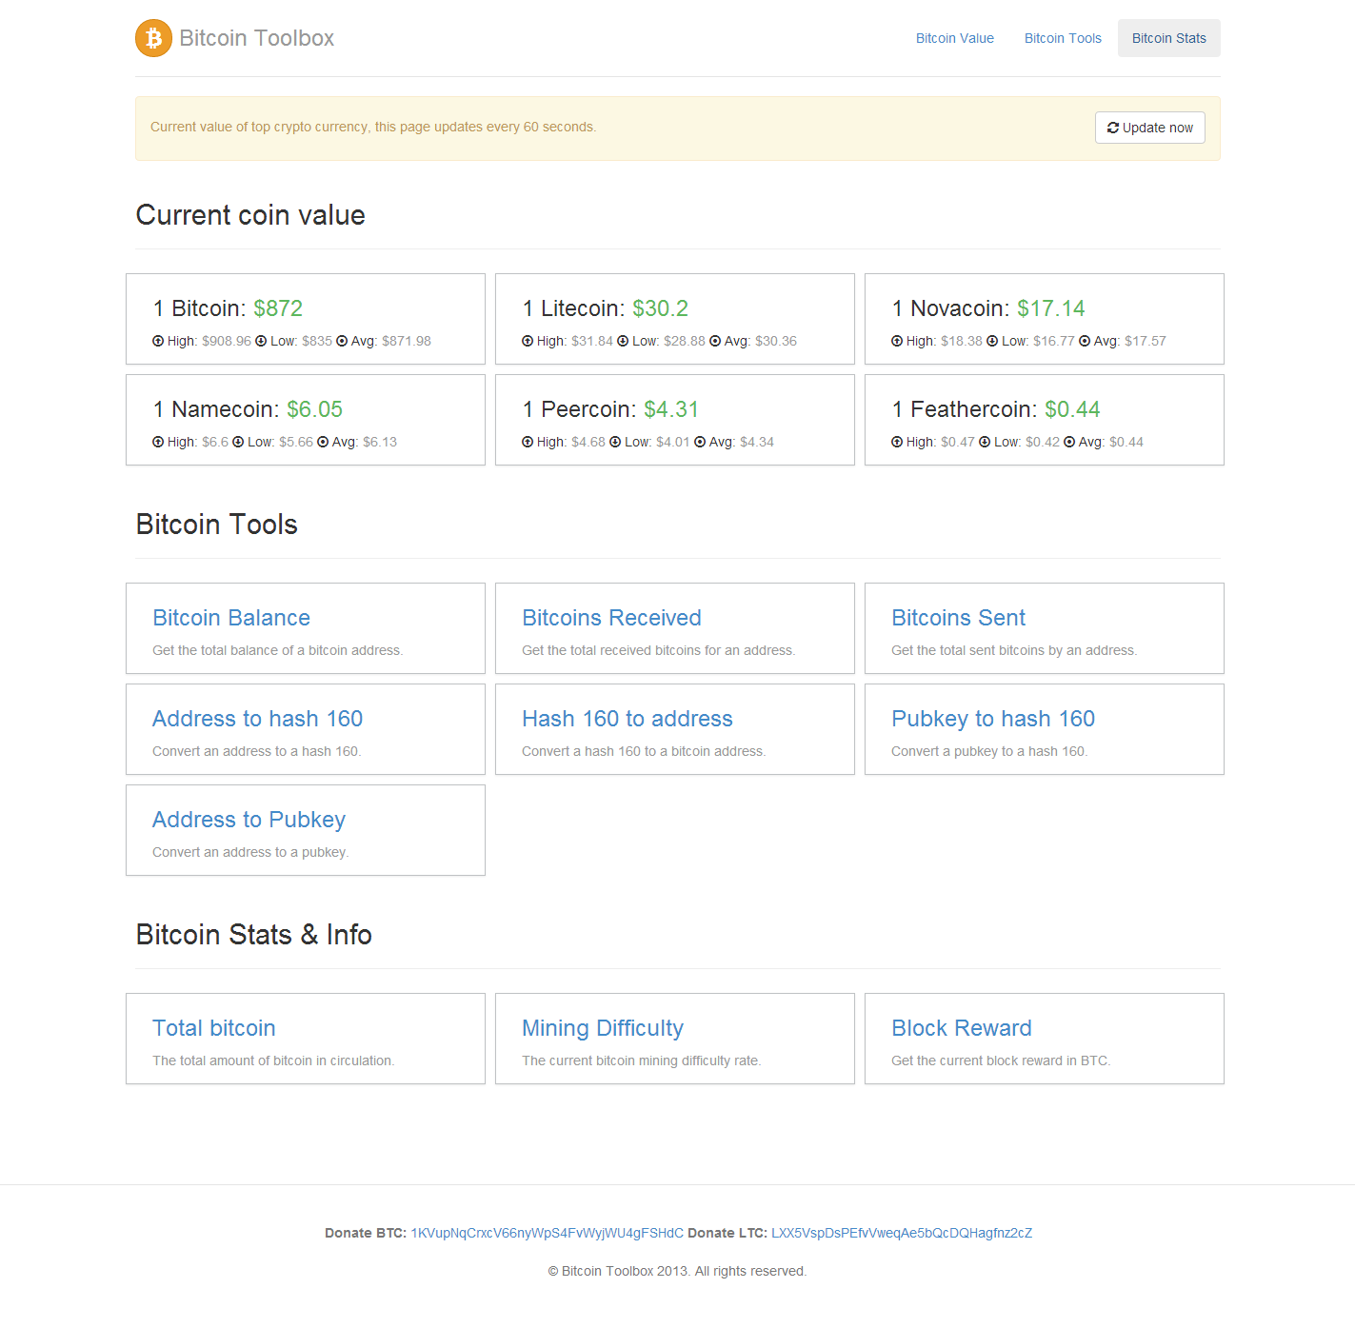Click the High up-arrow icon in Bitcoin card
The width and height of the screenshot is (1355, 1328).
click(x=158, y=341)
